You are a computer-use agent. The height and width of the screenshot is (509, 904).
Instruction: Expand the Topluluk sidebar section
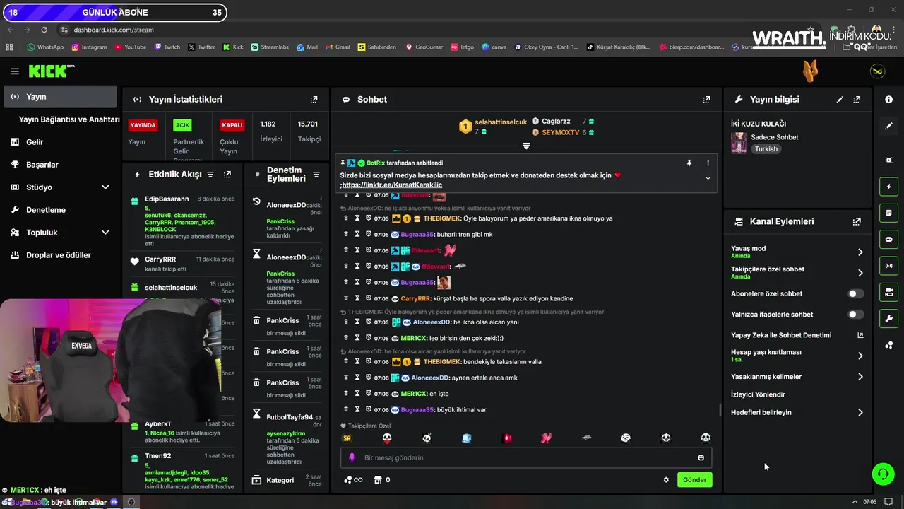pos(105,233)
